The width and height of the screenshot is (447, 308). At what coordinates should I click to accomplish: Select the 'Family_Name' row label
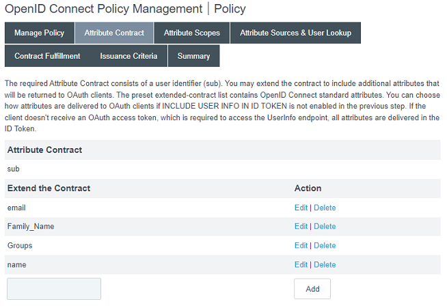[31, 226]
